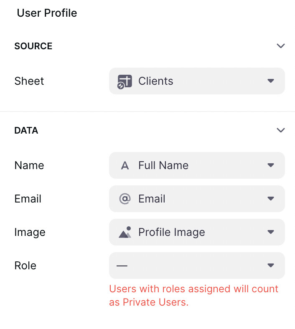
Task: Open the Sheet dropdown arrow
Action: pos(271,81)
